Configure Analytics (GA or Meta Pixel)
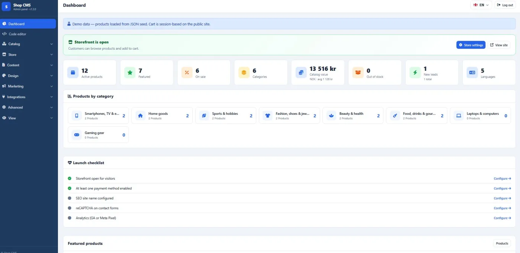This screenshot has height=253, width=520. pos(502,218)
